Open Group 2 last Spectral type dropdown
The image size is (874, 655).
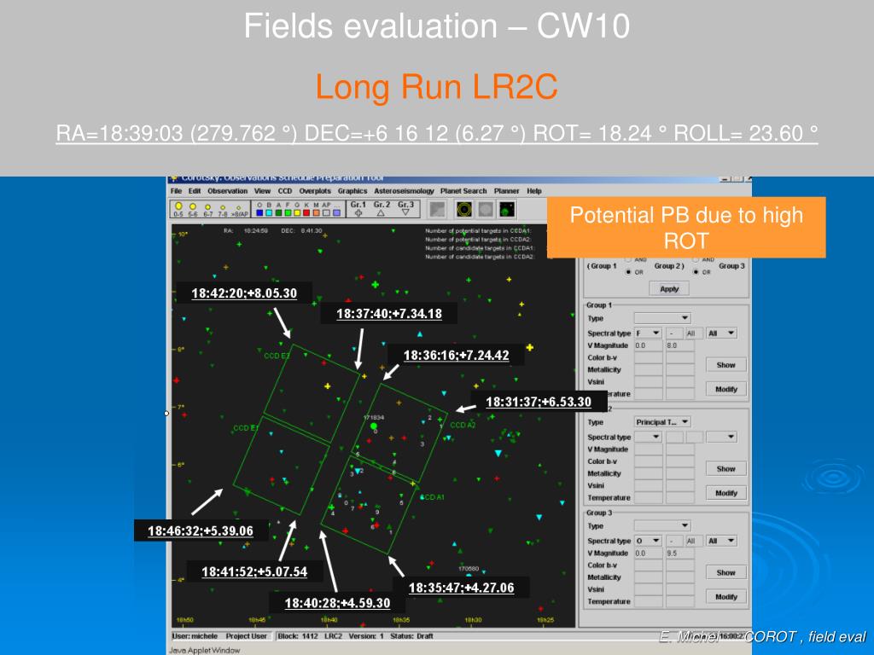click(x=721, y=437)
